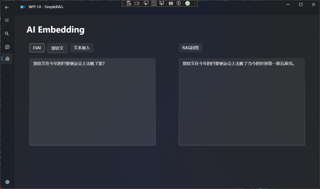Click the Hot Reload braces icon
The height and width of the screenshot is (189, 320).
pyautogui.click(x=171, y=3)
